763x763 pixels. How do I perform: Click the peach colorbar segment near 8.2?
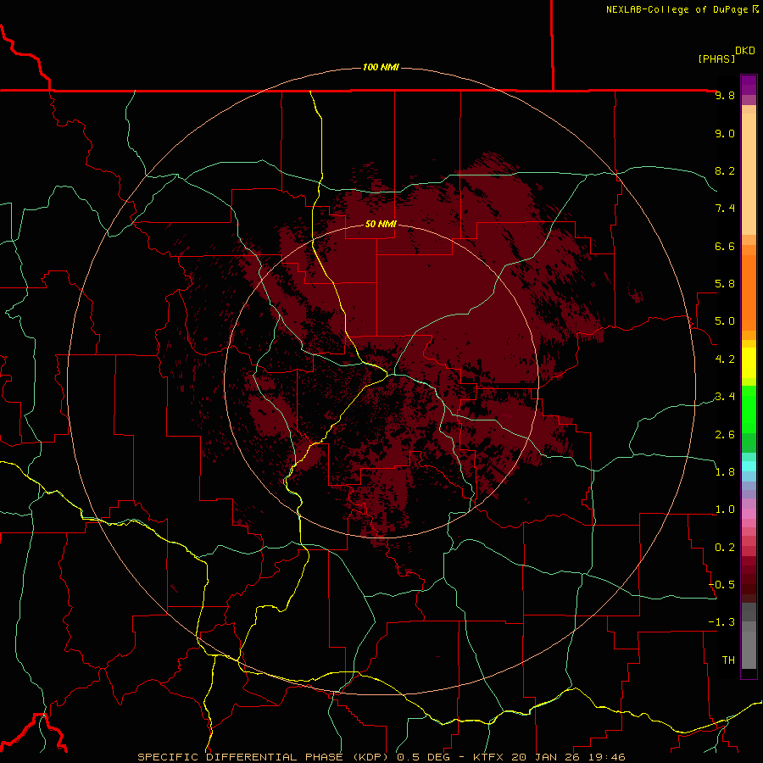749,174
